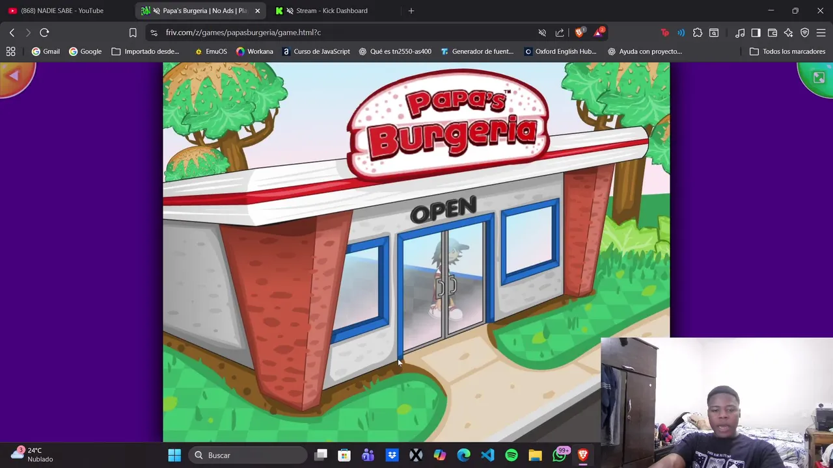Open Curso de JavaScript bookmark

click(x=316, y=51)
